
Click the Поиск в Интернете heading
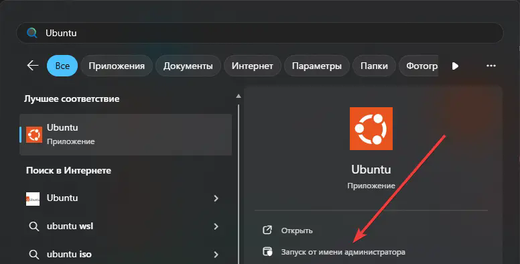click(x=68, y=170)
